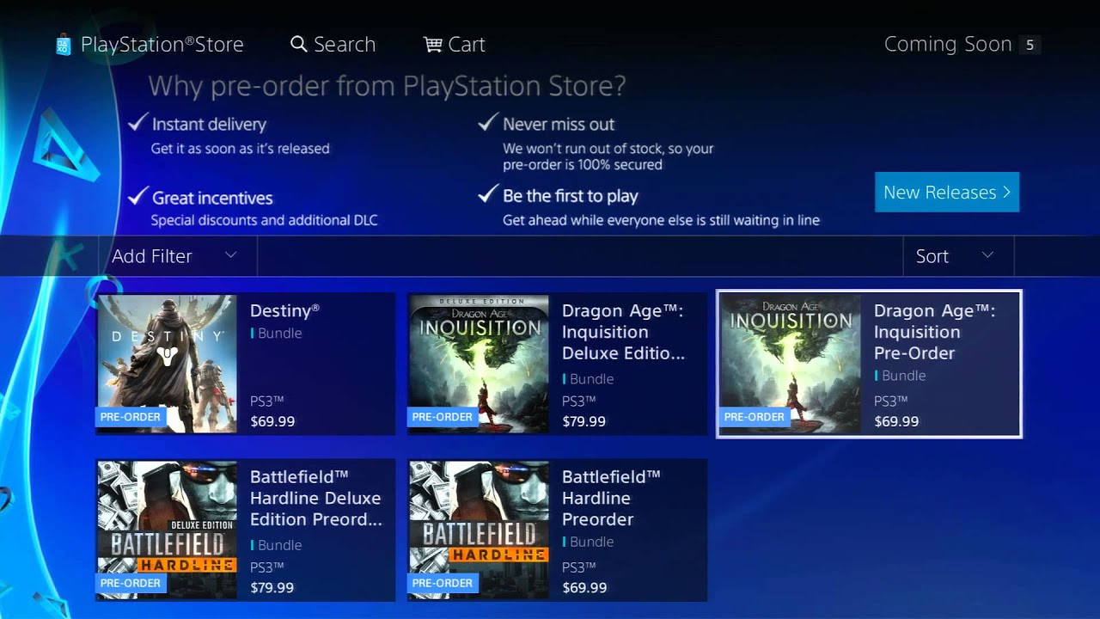Click the Coming Soon count badge 5
1100x619 pixels.
[x=1030, y=45]
